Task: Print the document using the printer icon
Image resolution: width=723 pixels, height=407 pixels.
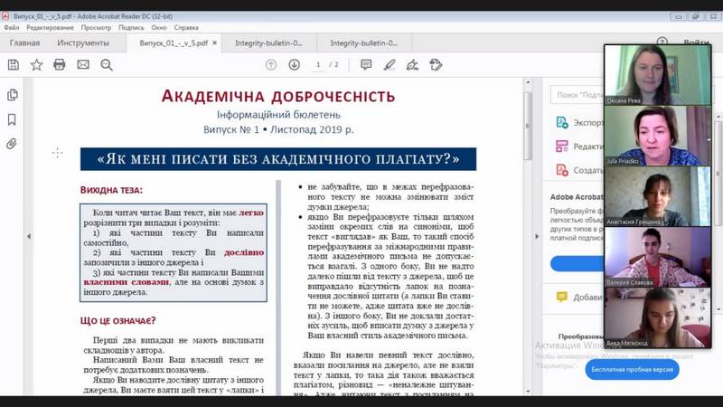Action: point(60,64)
